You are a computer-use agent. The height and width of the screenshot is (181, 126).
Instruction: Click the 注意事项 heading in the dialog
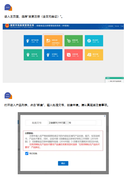coord(29,133)
